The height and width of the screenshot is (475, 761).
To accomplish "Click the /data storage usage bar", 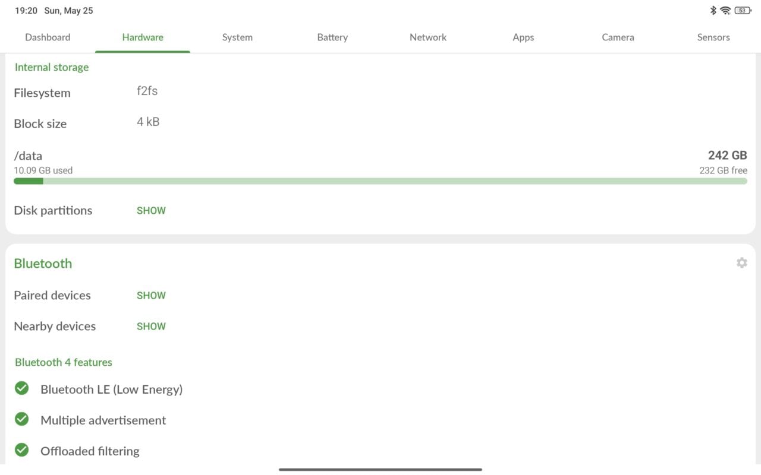I will pos(380,181).
